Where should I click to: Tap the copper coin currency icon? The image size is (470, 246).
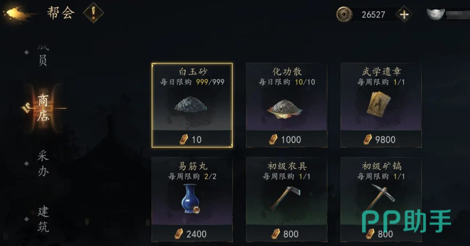(x=344, y=14)
